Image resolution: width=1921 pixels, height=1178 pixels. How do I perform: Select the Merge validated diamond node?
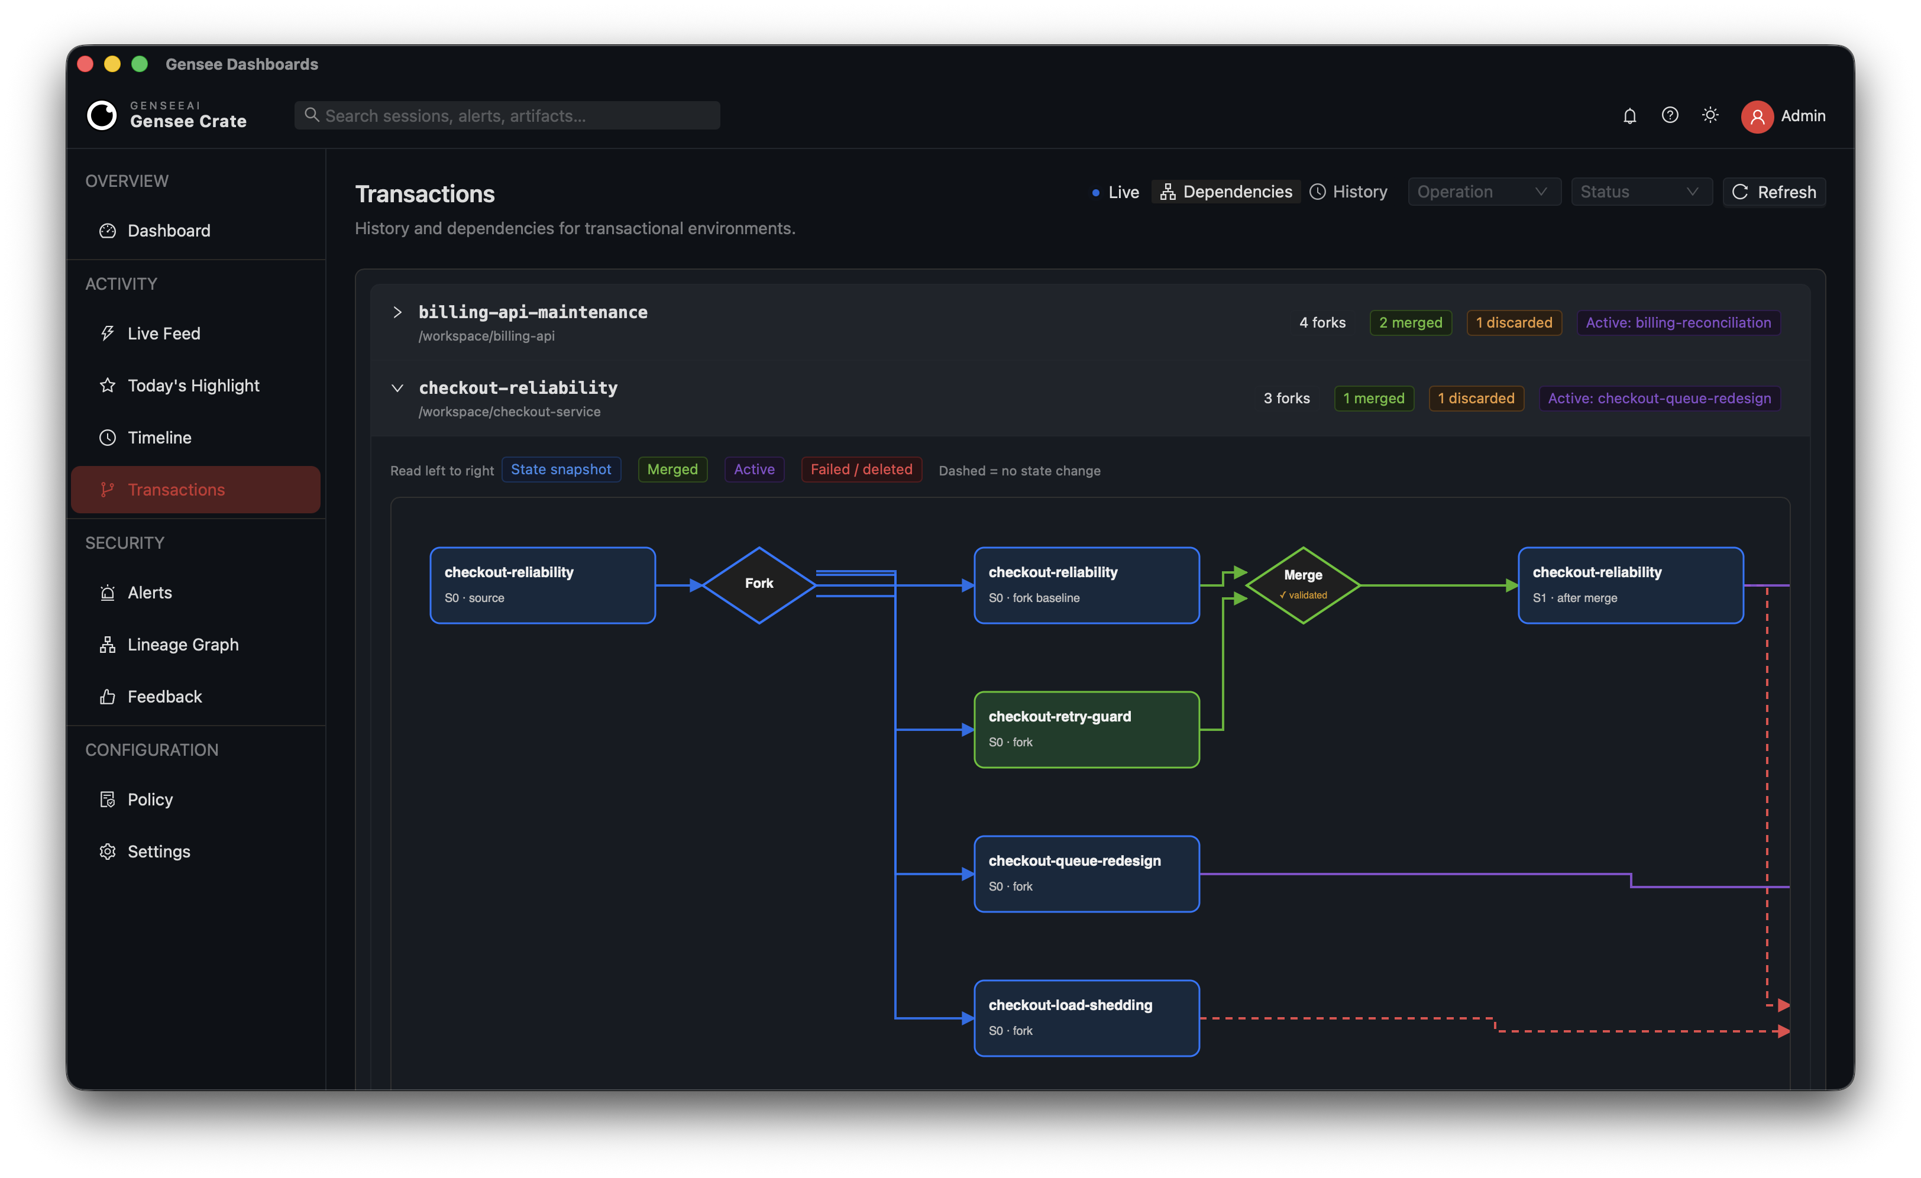pos(1303,585)
